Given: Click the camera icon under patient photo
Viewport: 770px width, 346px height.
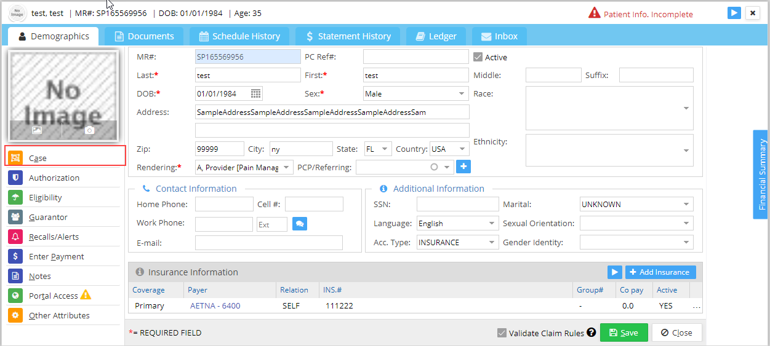Looking at the screenshot, I should (89, 130).
